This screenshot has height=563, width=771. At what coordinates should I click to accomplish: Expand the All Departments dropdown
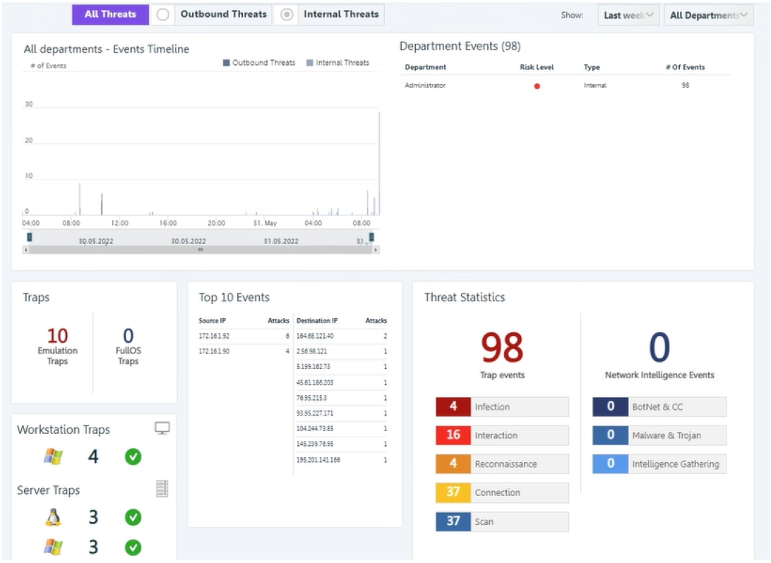pyautogui.click(x=708, y=15)
